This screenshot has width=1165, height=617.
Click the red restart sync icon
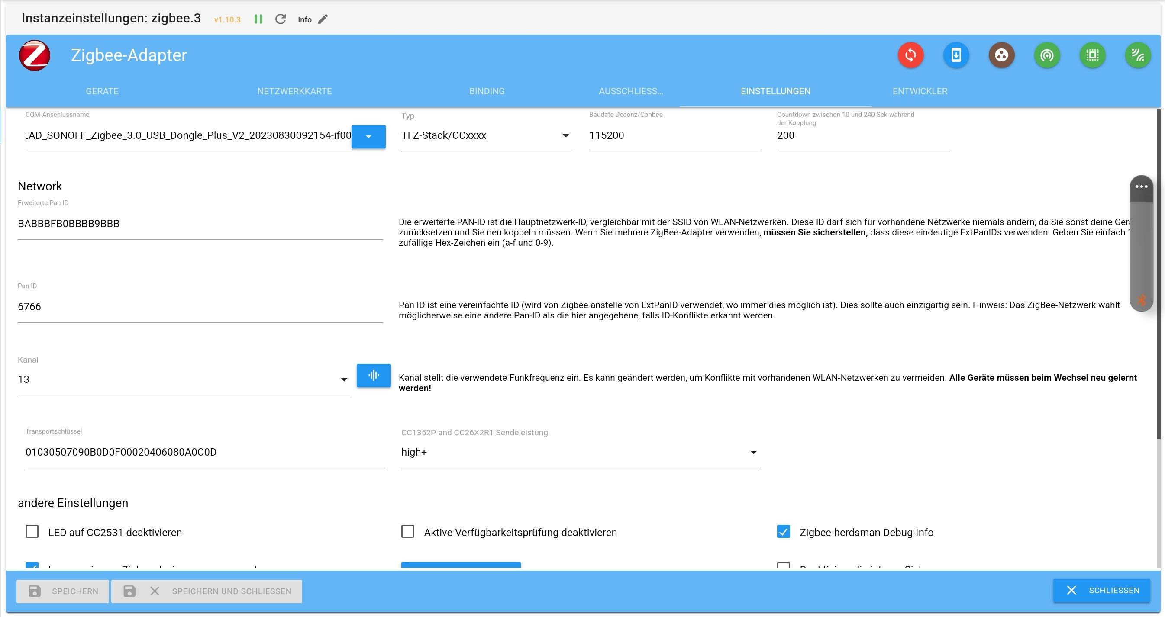pos(910,55)
